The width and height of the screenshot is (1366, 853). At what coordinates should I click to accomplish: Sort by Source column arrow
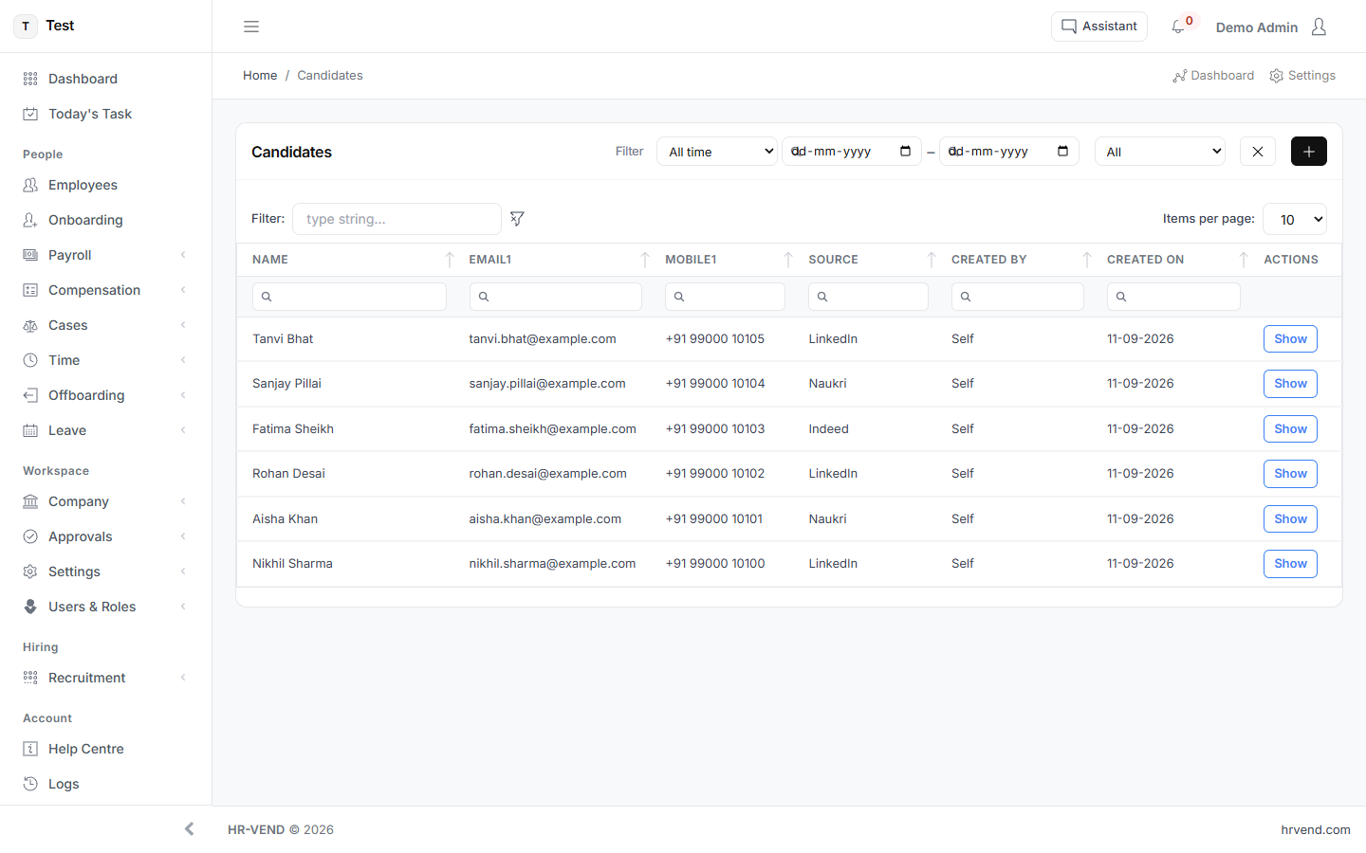[932, 259]
